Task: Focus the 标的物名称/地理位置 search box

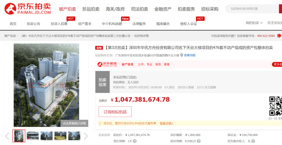Action: (x=252, y=9)
